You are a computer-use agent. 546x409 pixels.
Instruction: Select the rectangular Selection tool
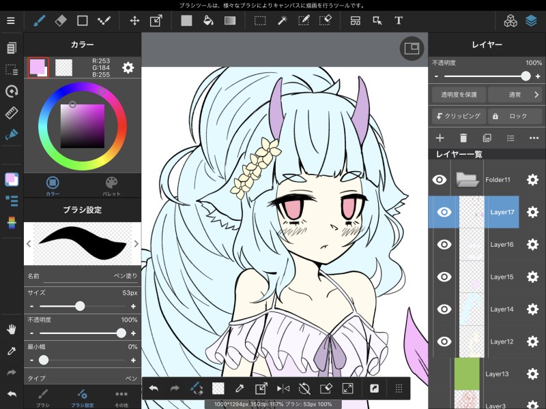point(260,21)
